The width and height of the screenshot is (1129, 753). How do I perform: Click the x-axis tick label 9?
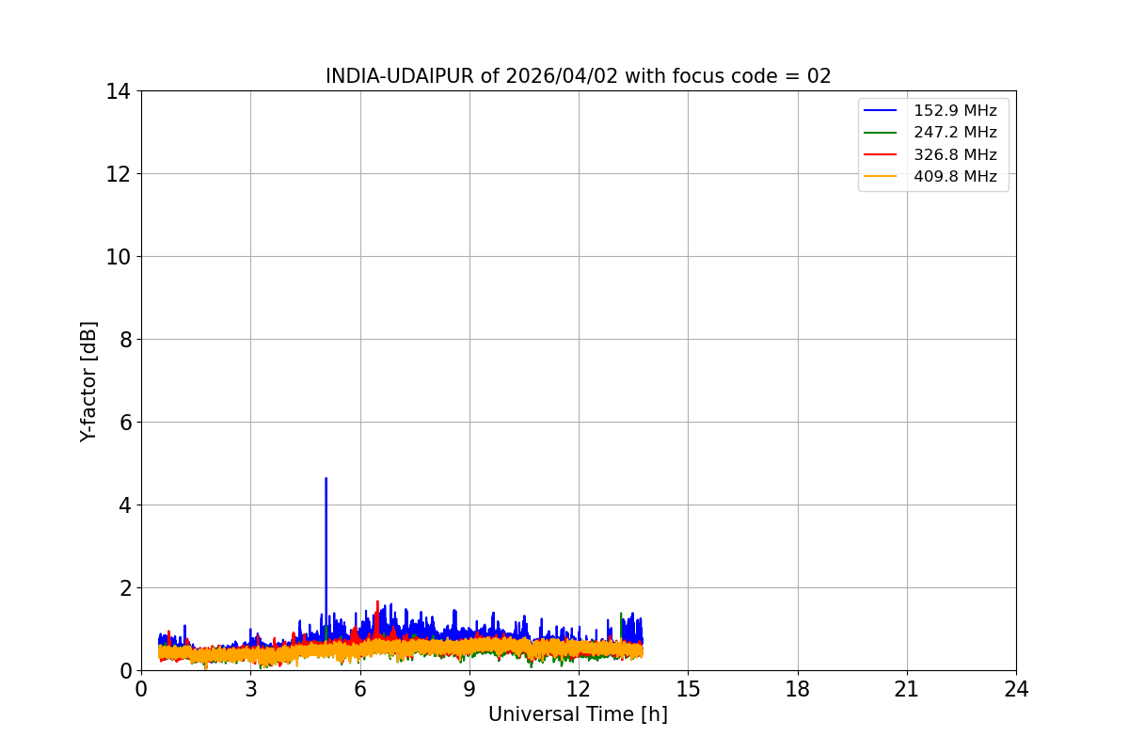click(469, 689)
